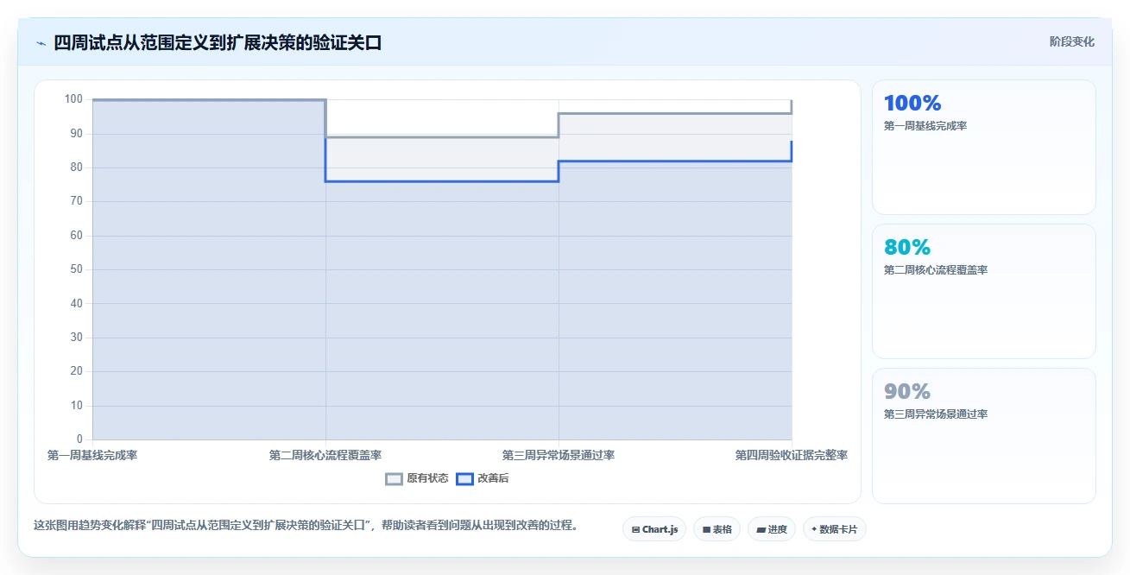Click x-axis label 第三周异常场景通过率

[x=559, y=455]
